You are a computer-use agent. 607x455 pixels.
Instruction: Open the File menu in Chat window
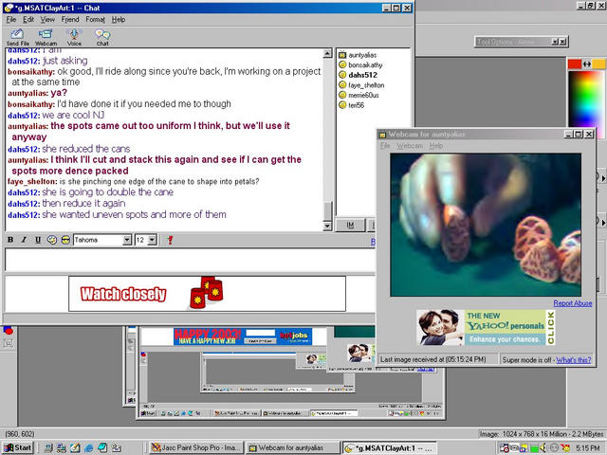11,19
